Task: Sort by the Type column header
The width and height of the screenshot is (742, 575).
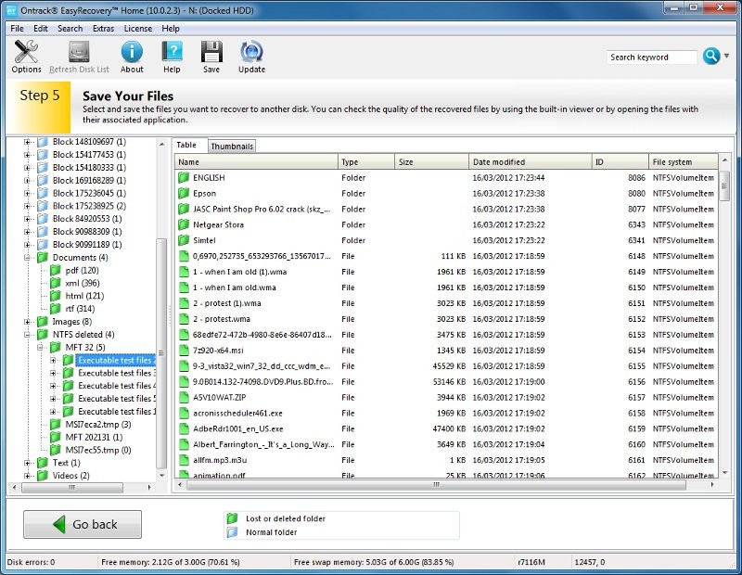Action: (x=366, y=162)
